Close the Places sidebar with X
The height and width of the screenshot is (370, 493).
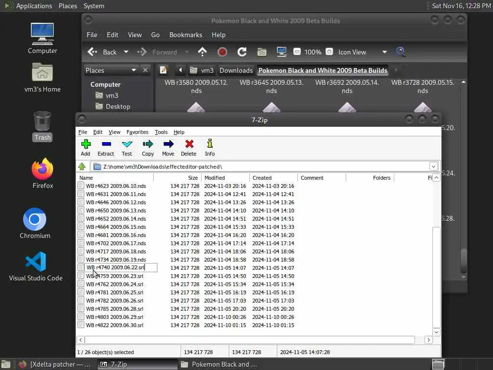click(145, 70)
